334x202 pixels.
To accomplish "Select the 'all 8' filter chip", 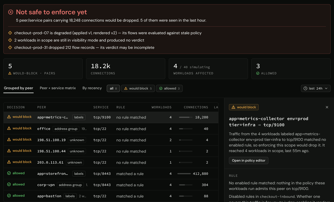I will click(x=113, y=88).
